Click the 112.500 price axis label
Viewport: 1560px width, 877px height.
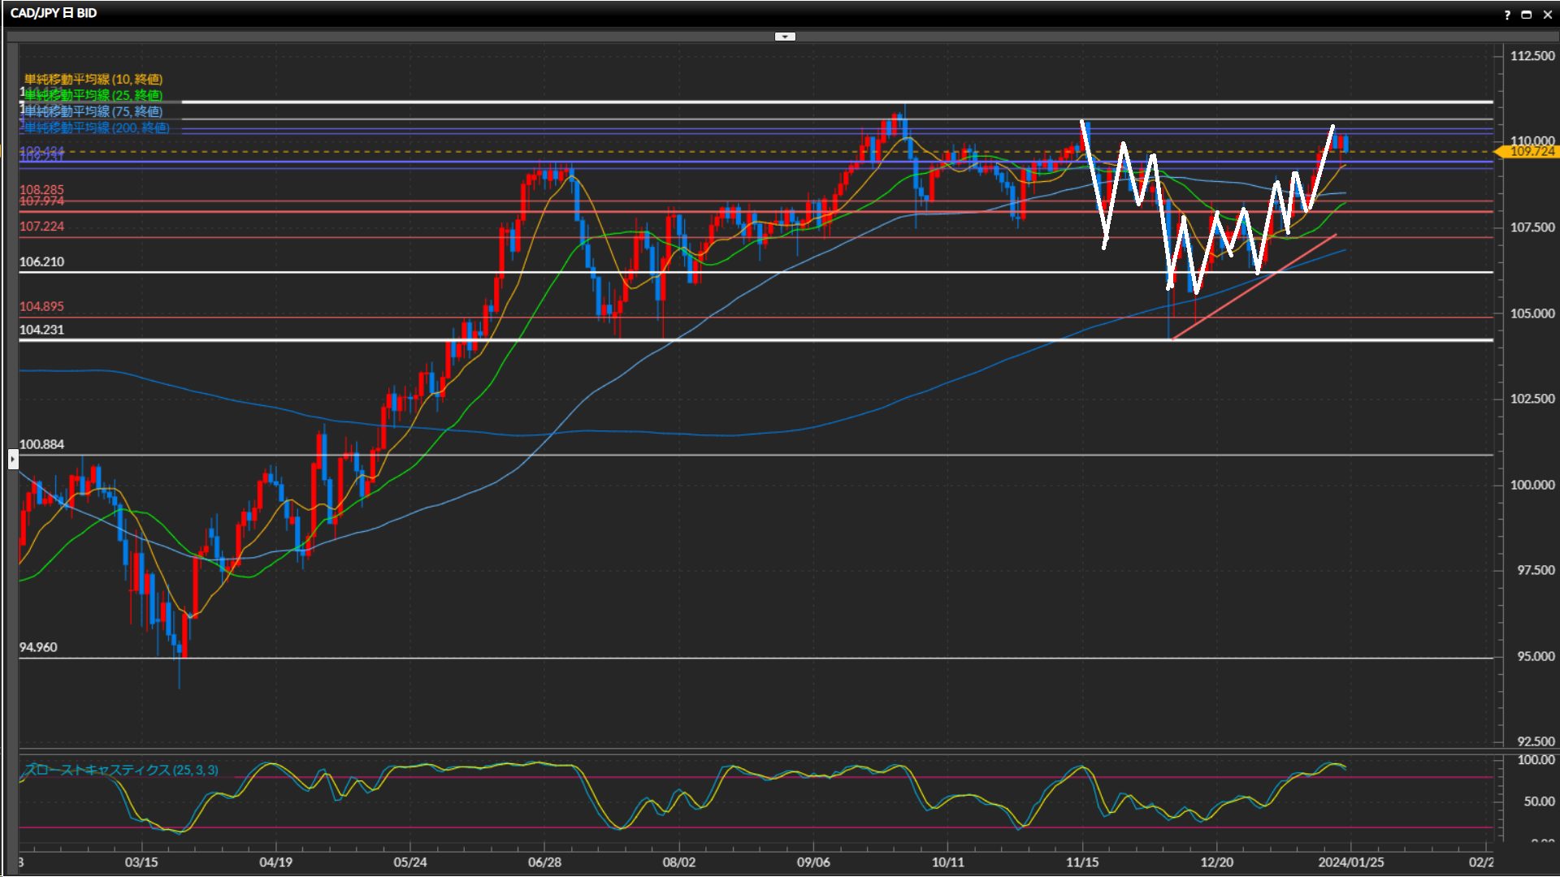[x=1532, y=56]
